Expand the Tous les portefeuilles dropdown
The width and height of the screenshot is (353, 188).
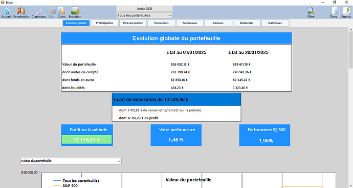coord(145,15)
